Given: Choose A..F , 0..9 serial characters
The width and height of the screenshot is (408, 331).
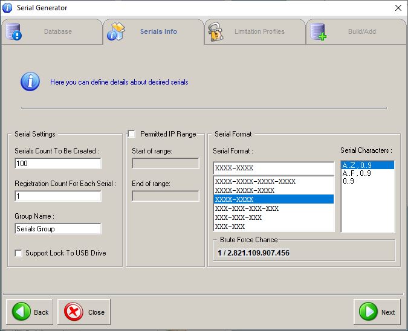Looking at the screenshot, I should coord(368,173).
